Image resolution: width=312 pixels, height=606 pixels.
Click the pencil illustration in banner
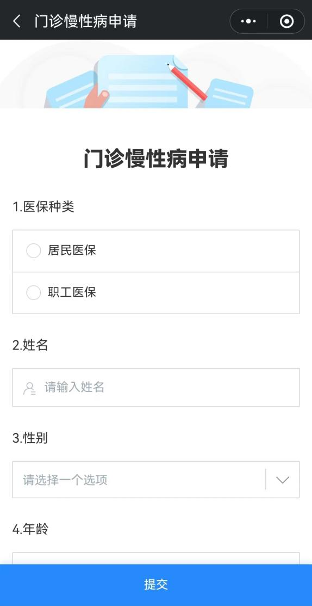coord(187,81)
